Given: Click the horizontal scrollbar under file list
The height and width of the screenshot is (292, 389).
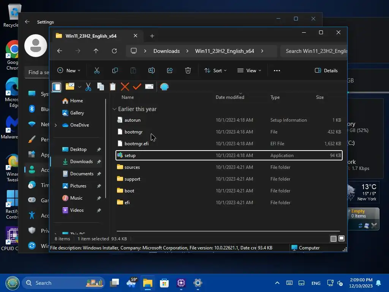Looking at the screenshot, I should (228, 231).
